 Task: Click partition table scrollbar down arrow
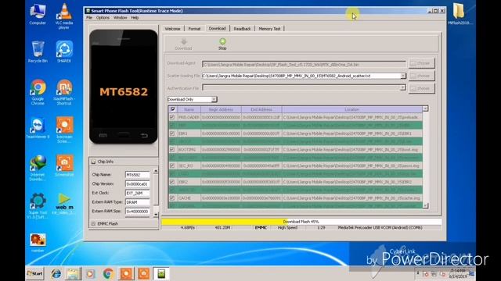click(425, 205)
